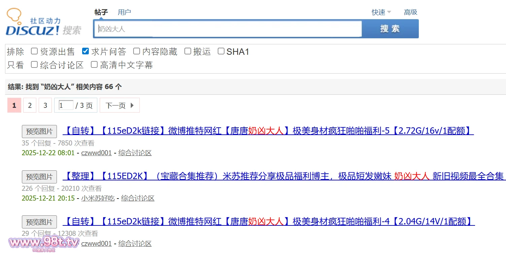Uncheck the 求片问答 checkbox
506x255 pixels.
pyautogui.click(x=86, y=51)
